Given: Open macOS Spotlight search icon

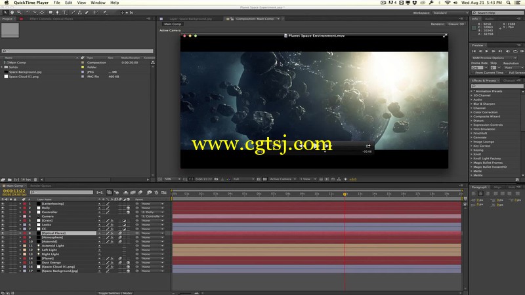Looking at the screenshot, I should tap(508, 3).
